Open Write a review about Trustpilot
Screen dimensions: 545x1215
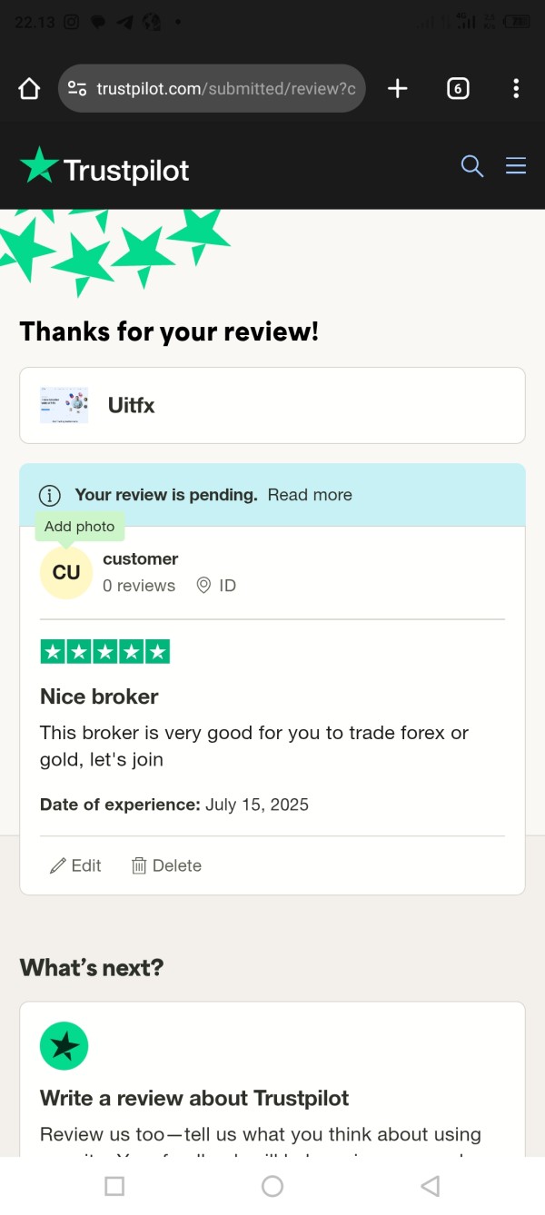pyautogui.click(x=194, y=1098)
